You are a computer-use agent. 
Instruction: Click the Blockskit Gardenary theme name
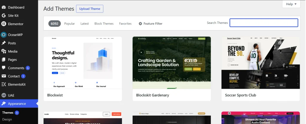coord(153,95)
